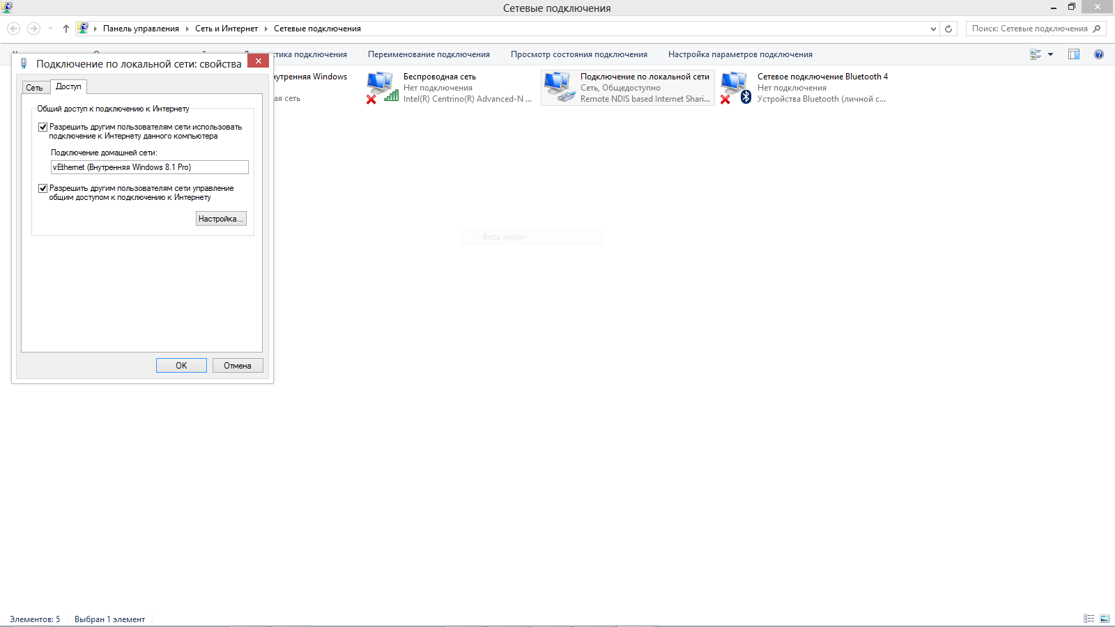Image resolution: width=1115 pixels, height=627 pixels.
Task: Click 'Просмотр состояния подключения' command
Action: [x=579, y=54]
